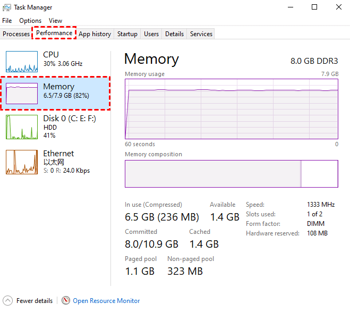The image size is (350, 312).
Task: Click the Resource Monitor gauge icon
Action: pos(66,300)
